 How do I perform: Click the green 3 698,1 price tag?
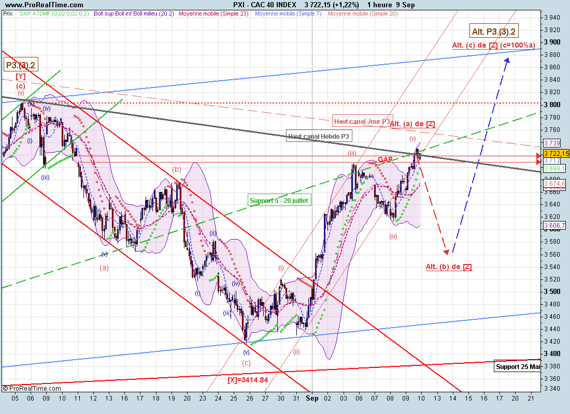point(554,169)
